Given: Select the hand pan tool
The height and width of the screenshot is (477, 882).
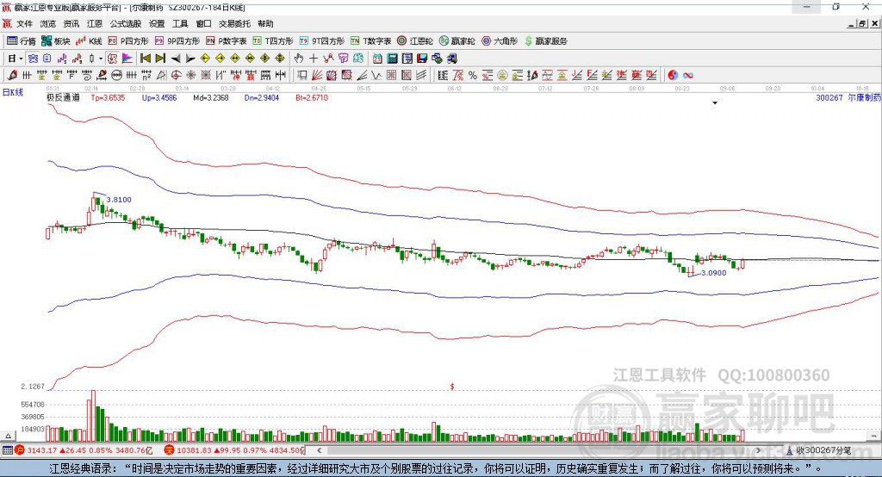Looking at the screenshot, I should pyautogui.click(x=299, y=59).
